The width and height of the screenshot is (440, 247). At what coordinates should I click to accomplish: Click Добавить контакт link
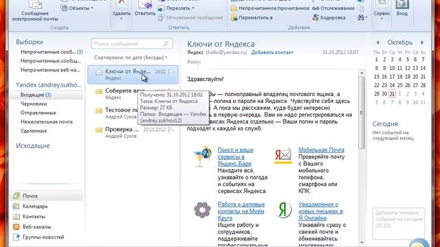(x=272, y=52)
